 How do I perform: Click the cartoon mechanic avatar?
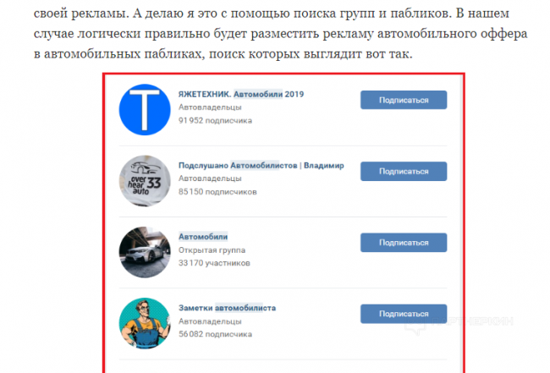click(x=145, y=323)
